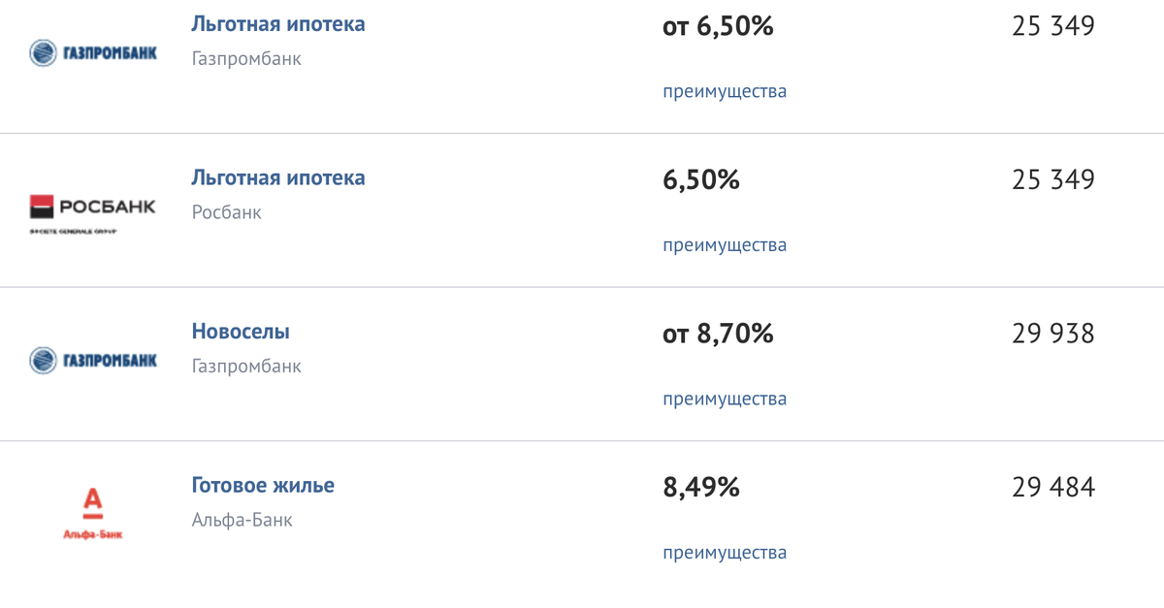Click the Росбанк logo

pyautogui.click(x=94, y=206)
